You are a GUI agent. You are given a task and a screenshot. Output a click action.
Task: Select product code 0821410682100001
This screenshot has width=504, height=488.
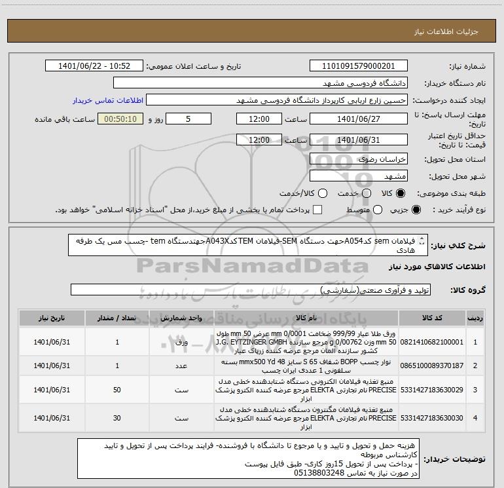pyautogui.click(x=432, y=342)
